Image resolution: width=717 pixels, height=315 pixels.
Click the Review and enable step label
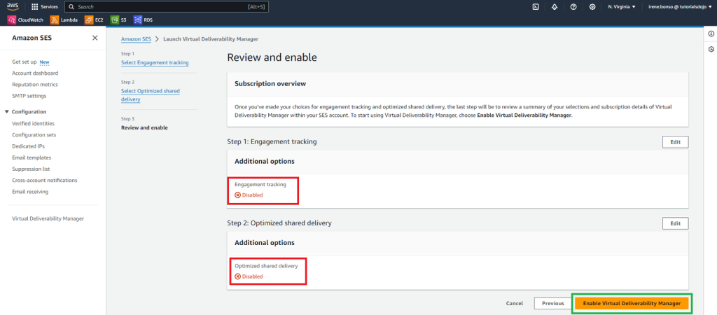144,127
